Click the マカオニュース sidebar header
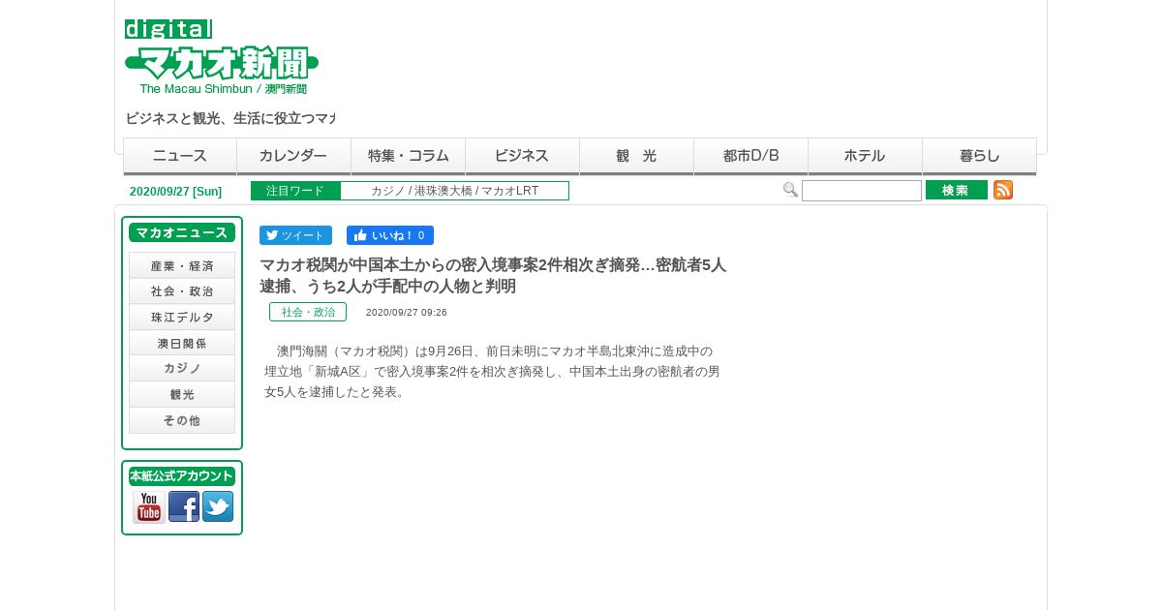The image size is (1162, 610). point(182,232)
